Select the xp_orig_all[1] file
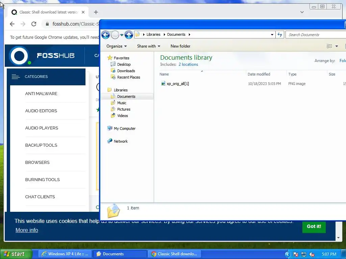Screen dimensions: 346x259 [178, 84]
